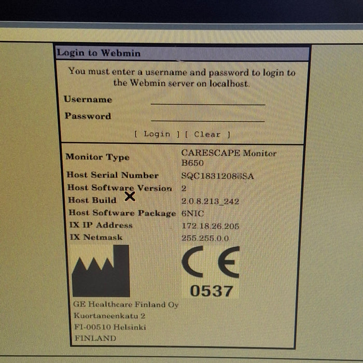Screen dimensions: 363x363
Task: Click the GE Healthcare Finland Oy text
Action: (125, 304)
